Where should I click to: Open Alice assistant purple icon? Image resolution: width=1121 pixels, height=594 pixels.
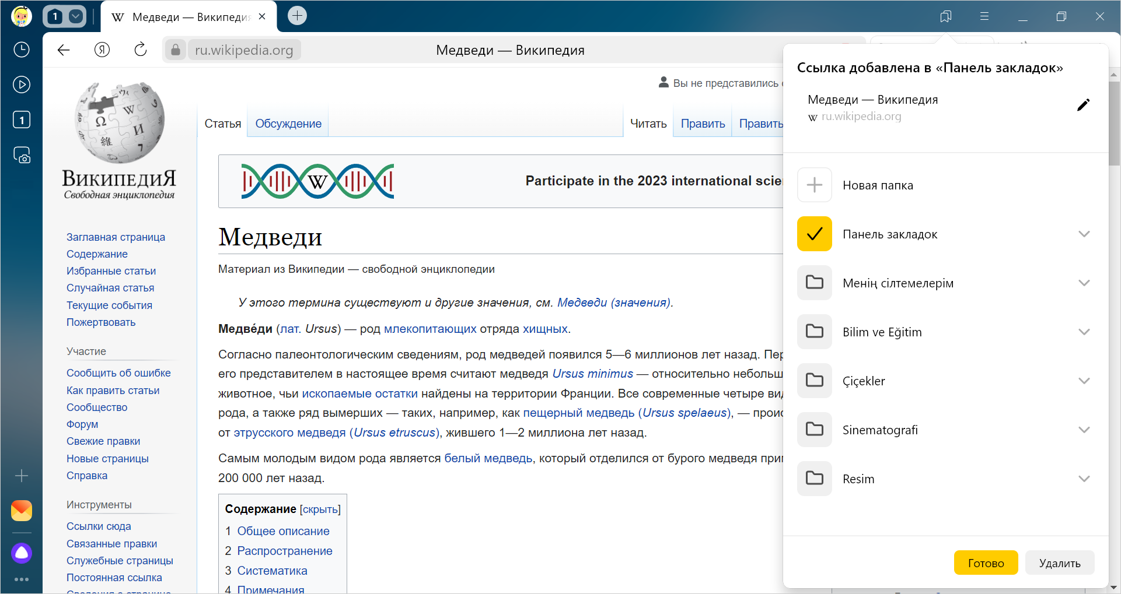click(x=22, y=553)
